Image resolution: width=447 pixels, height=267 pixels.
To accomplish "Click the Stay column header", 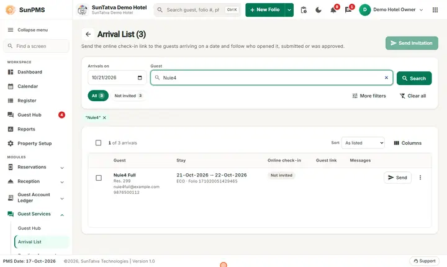I will click(181, 160).
